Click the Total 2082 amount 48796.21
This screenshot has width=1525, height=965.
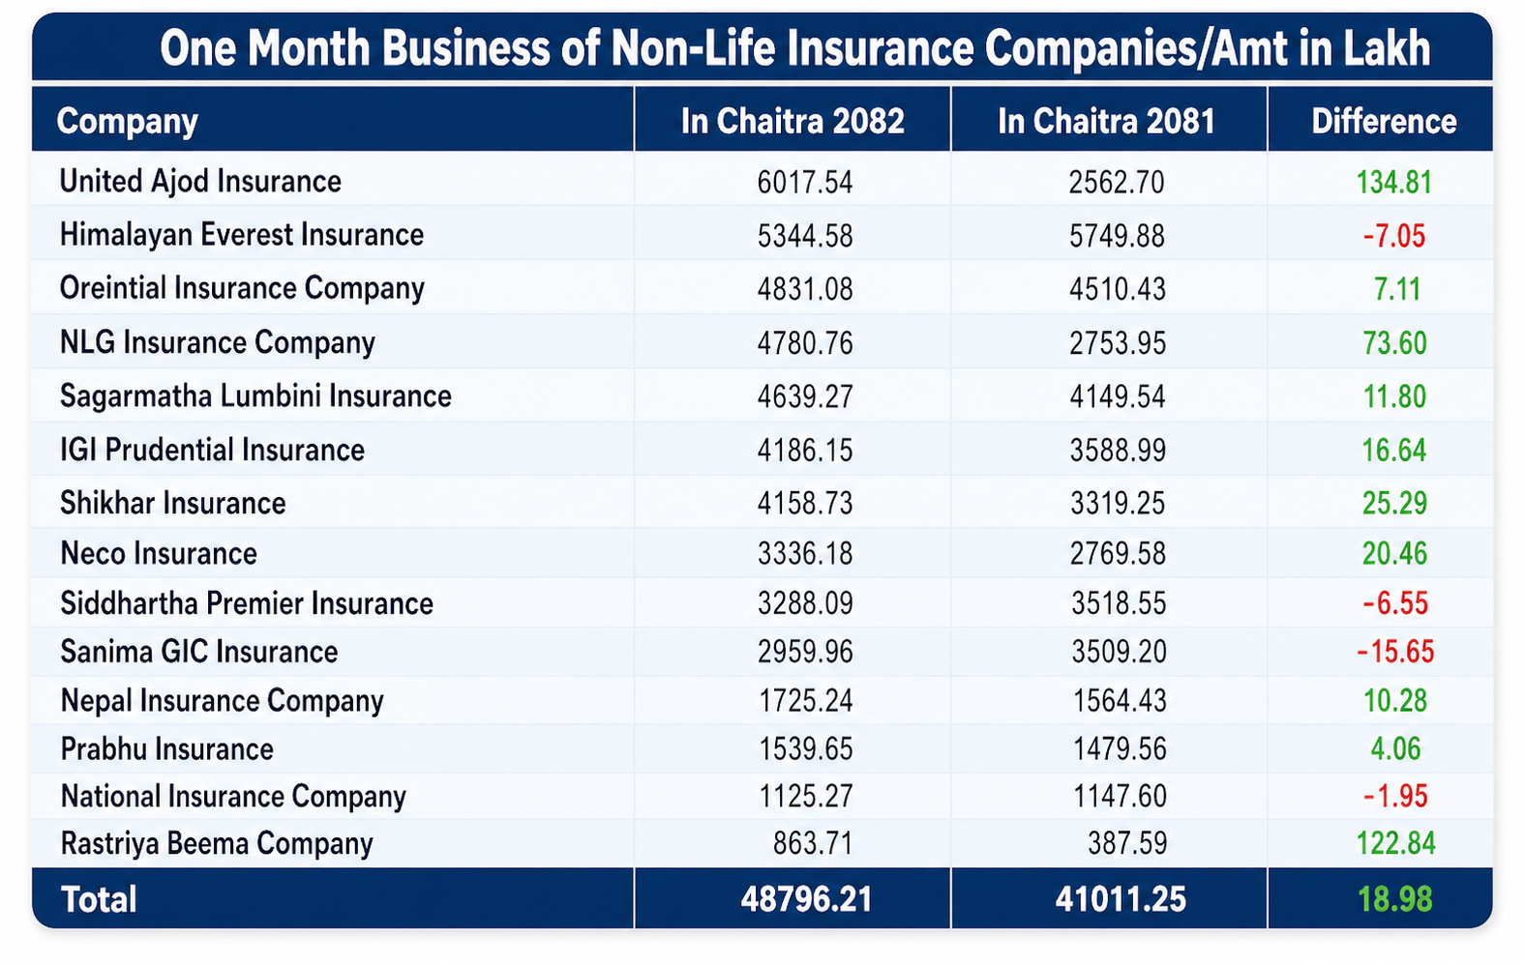pos(806,900)
